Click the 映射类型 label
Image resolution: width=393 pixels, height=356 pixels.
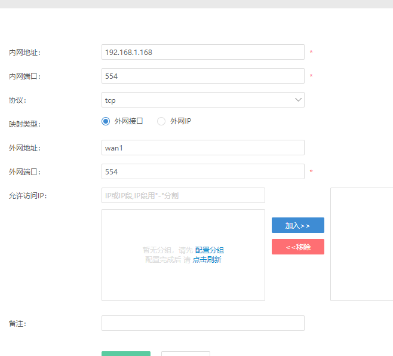pyautogui.click(x=24, y=124)
